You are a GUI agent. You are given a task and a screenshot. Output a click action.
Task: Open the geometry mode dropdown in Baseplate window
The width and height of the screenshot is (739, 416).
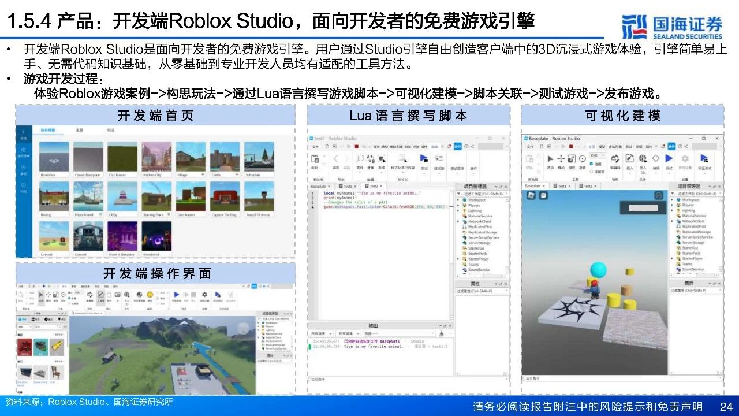(599, 155)
